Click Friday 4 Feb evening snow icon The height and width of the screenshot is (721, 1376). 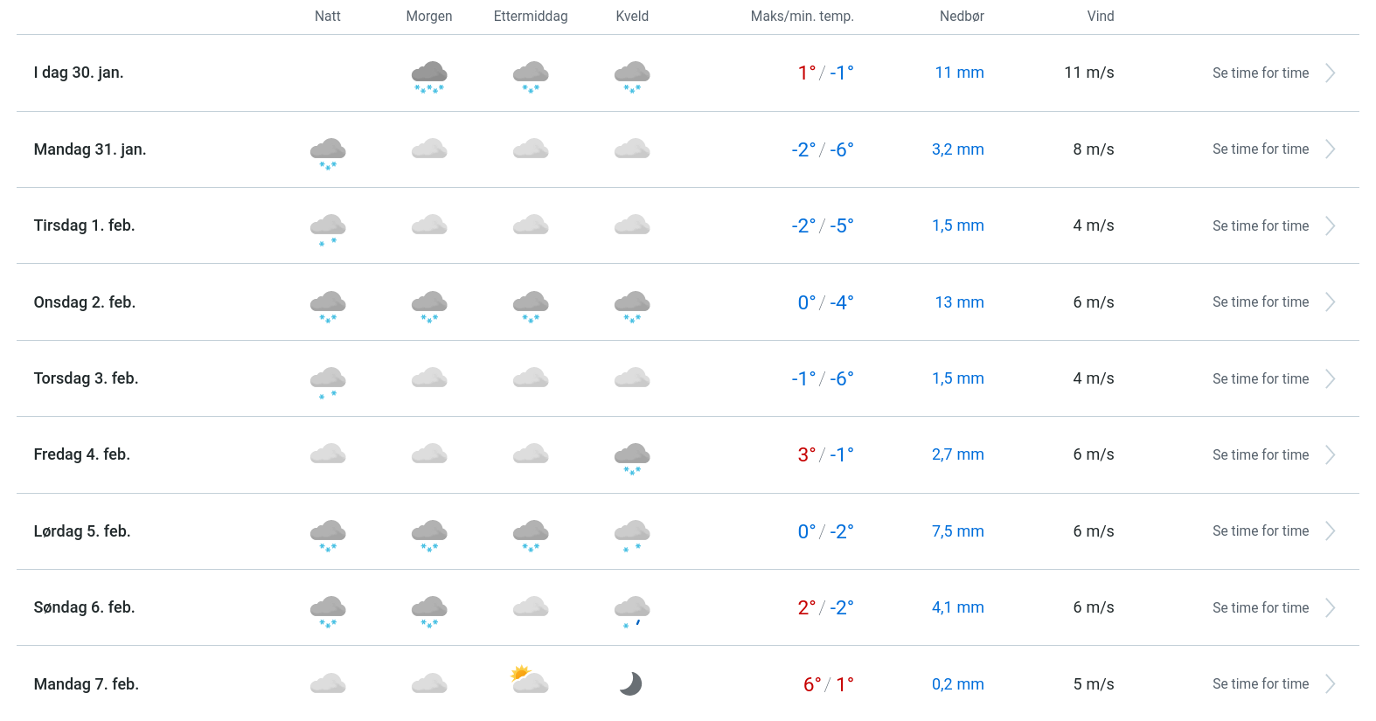[632, 457]
